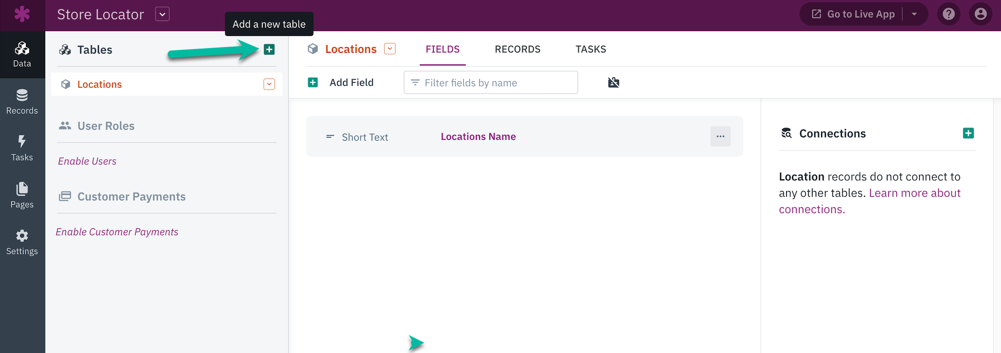This screenshot has height=353, width=1001.
Task: Click the green Add a new table plus icon
Action: [x=269, y=49]
